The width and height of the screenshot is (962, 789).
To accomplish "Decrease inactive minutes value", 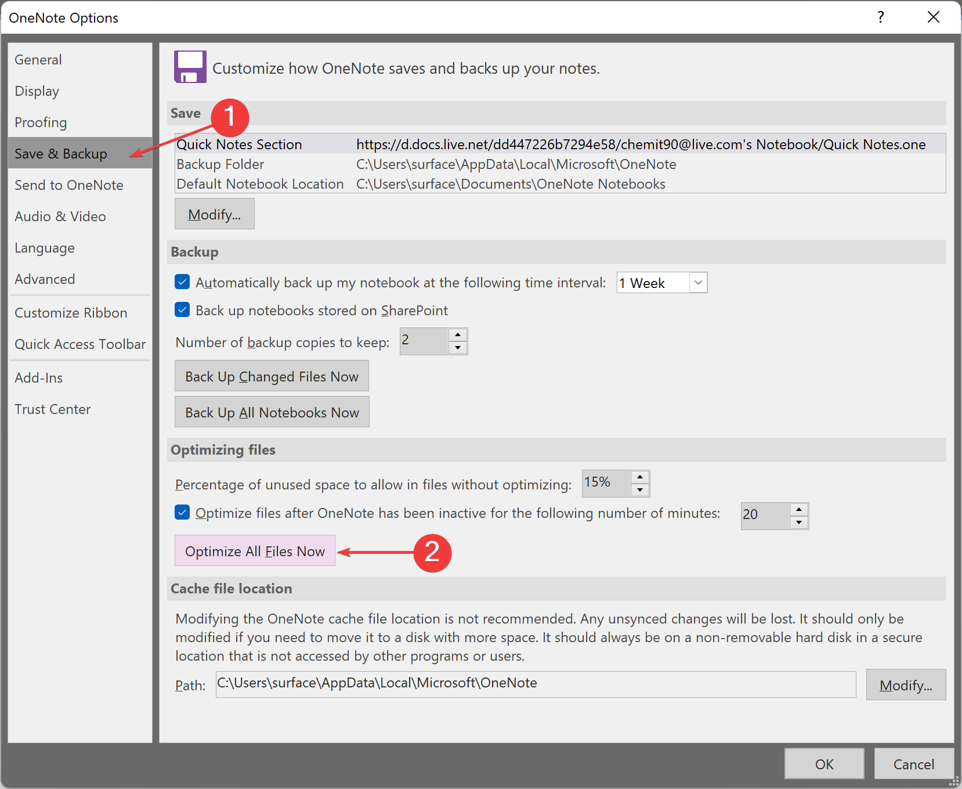I will click(799, 523).
